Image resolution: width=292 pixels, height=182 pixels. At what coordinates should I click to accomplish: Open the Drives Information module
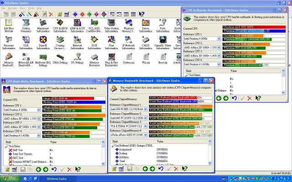146,25
